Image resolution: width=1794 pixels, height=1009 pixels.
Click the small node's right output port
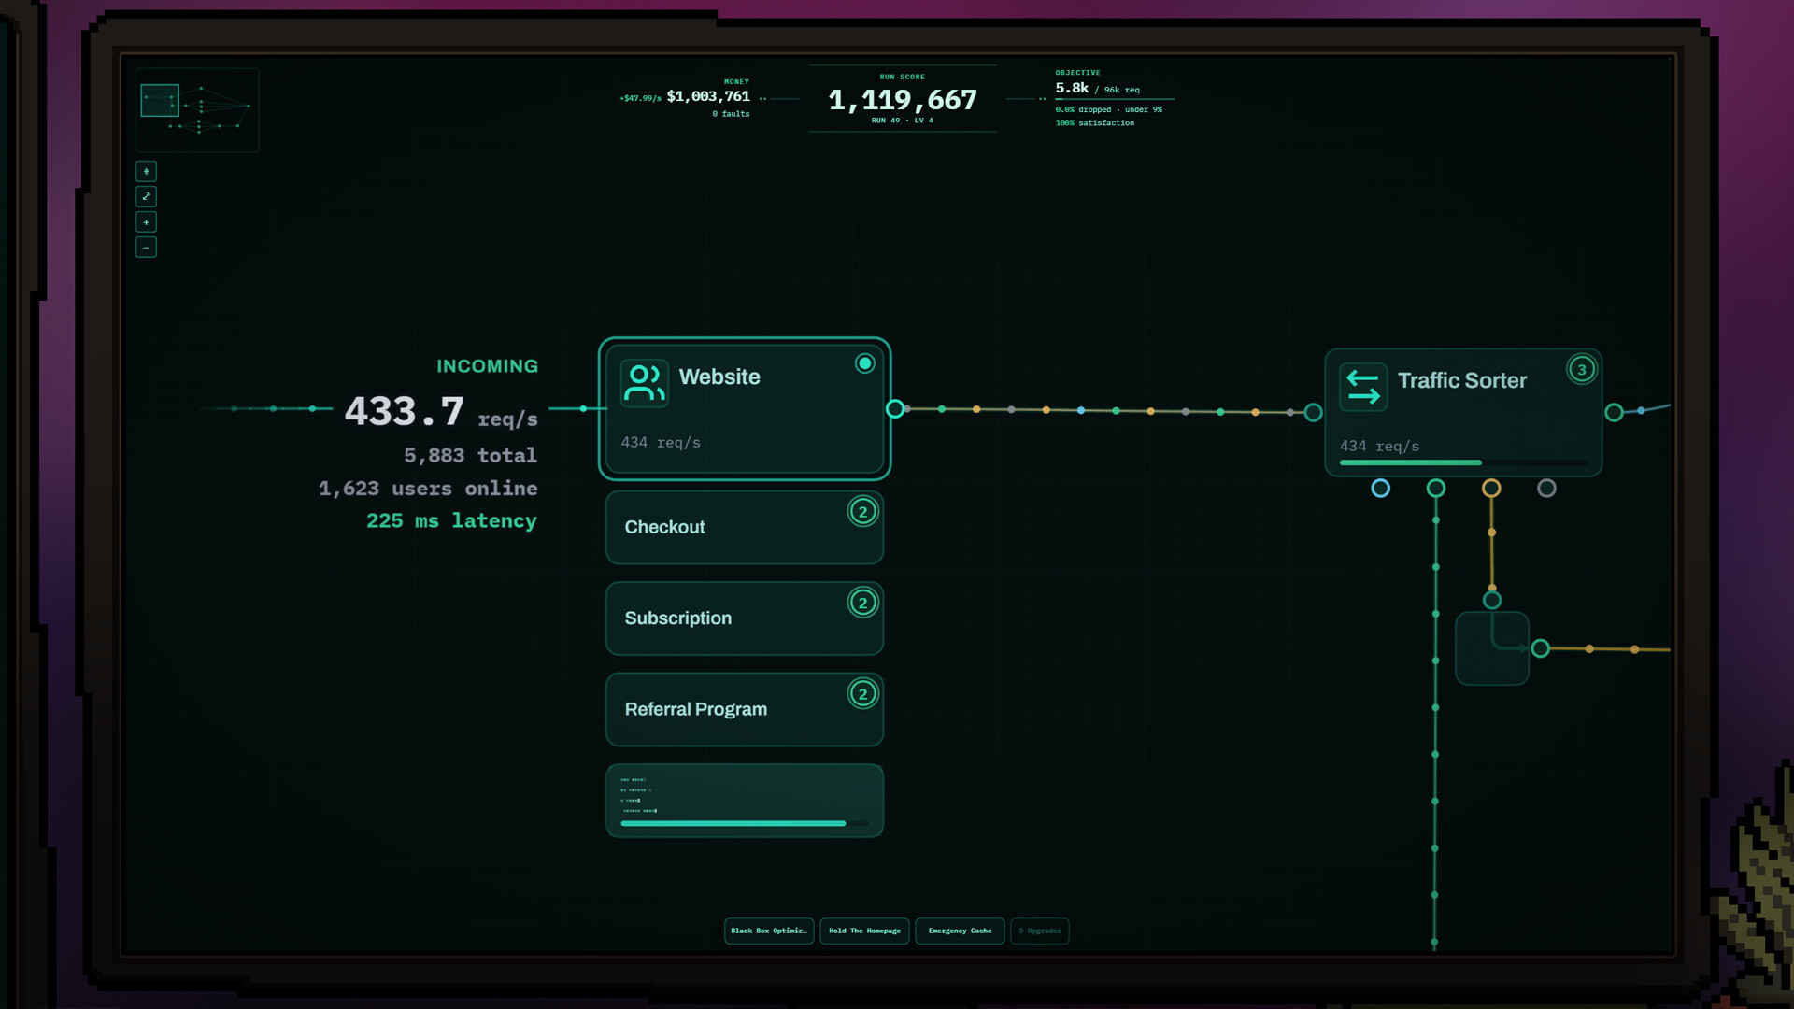click(1541, 648)
